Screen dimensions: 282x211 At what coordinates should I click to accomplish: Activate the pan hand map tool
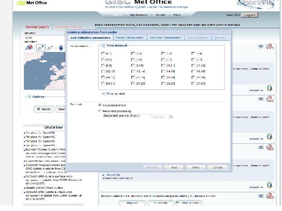pos(61,48)
